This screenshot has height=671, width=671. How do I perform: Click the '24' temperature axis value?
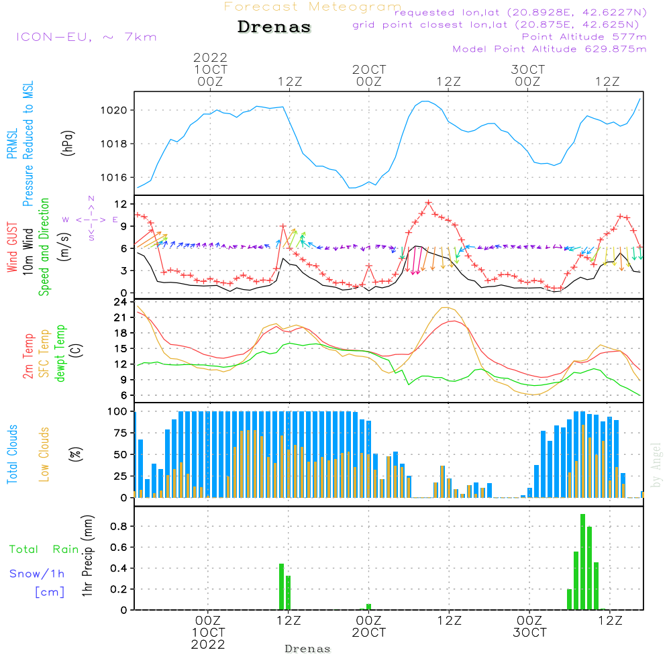[x=121, y=302]
